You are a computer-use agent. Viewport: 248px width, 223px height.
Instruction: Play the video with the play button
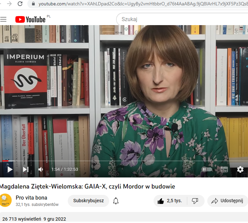(x=10, y=169)
